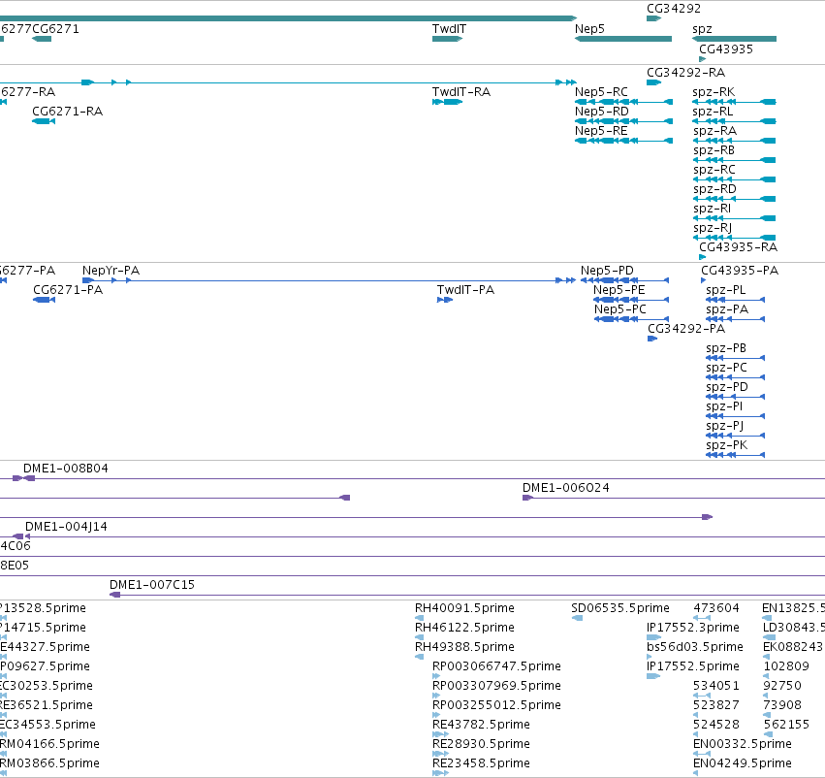825x778 pixels.
Task: Select the CG43935 gene label
Action: tap(725, 49)
